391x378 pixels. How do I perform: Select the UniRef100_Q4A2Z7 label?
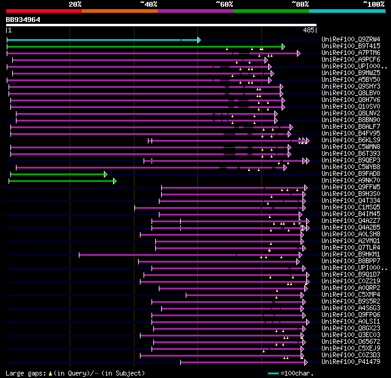click(351, 221)
